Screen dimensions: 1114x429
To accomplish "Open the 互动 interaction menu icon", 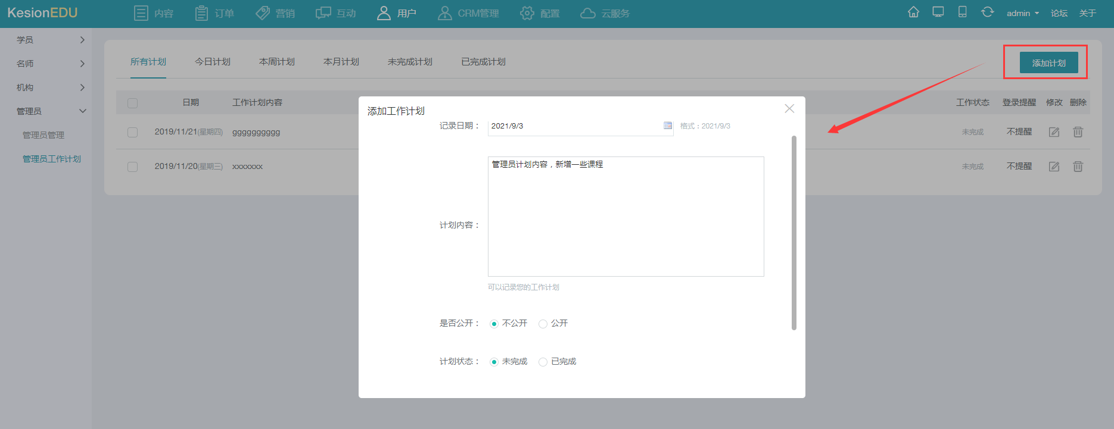I will click(323, 13).
